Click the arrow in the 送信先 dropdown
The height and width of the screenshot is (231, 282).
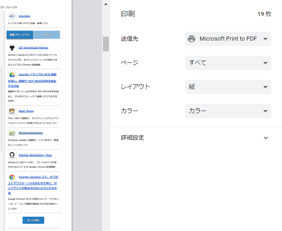pos(265,39)
